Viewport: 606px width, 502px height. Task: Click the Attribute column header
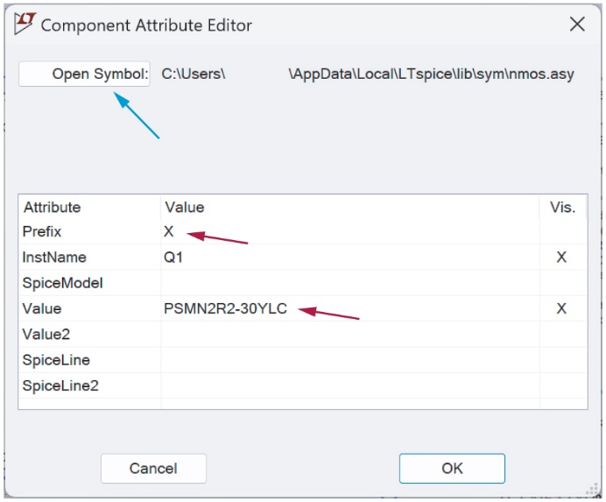53,208
